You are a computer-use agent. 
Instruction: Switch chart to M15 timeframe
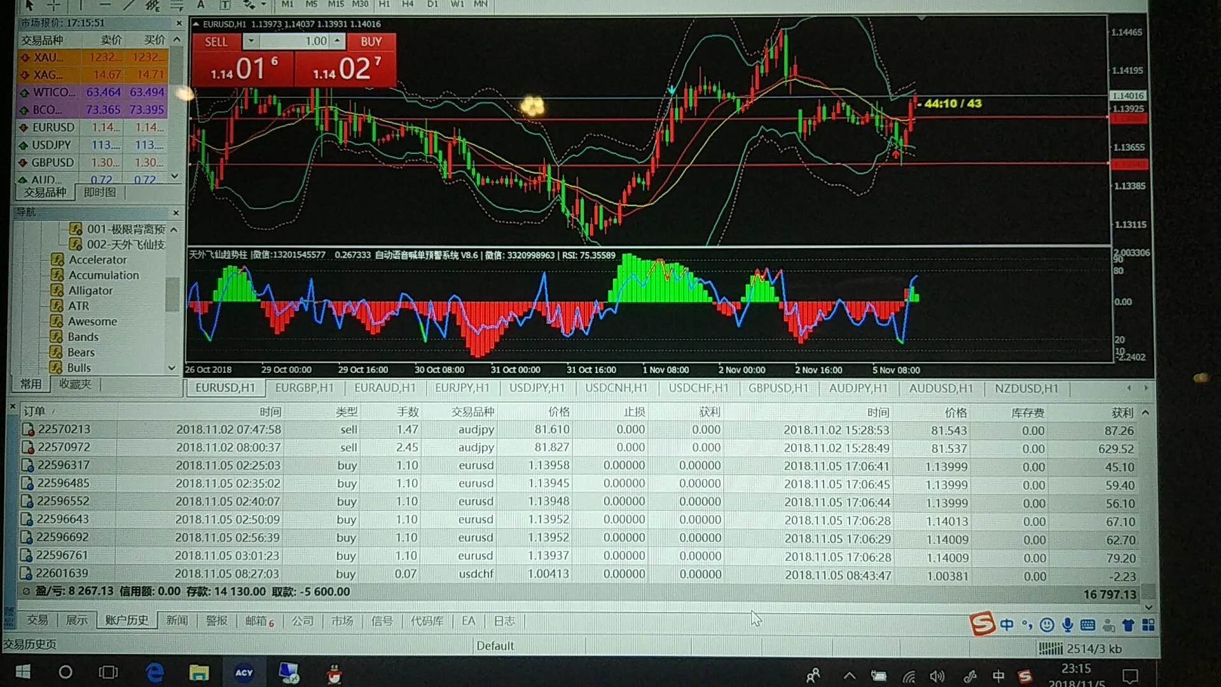[336, 4]
